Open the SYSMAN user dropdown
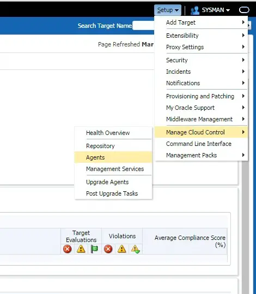 [216, 10]
